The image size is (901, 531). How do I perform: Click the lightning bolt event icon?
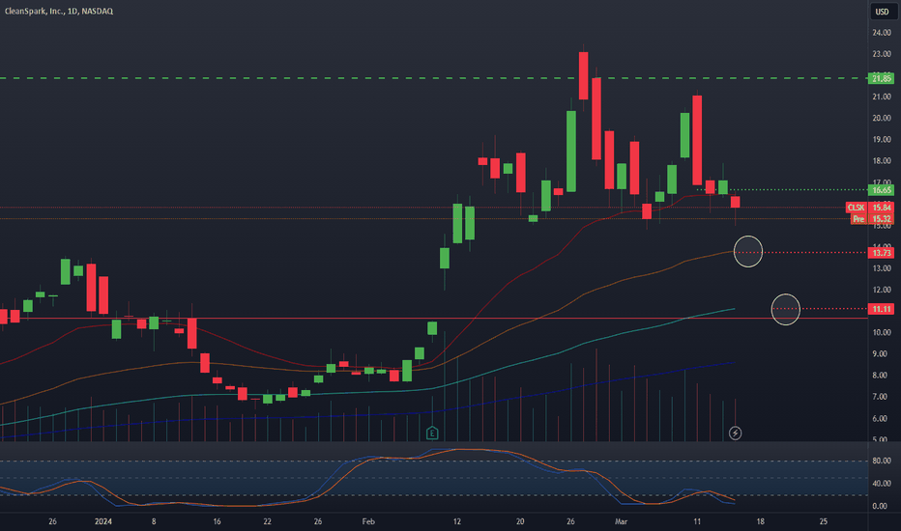point(735,433)
